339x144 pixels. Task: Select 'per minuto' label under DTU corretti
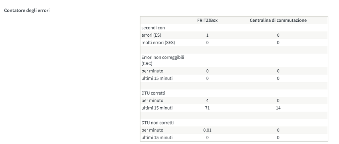coord(152,100)
